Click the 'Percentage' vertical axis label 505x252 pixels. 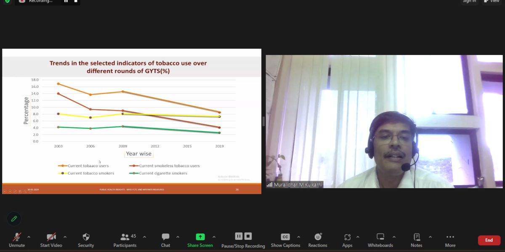click(x=27, y=110)
